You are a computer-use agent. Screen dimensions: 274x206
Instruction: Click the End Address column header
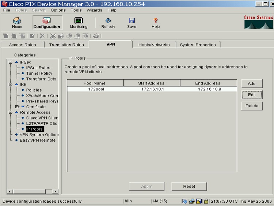coord(208,83)
